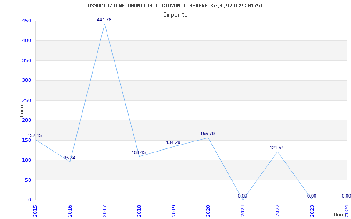Click the 50 y-axis tick label

(28, 180)
